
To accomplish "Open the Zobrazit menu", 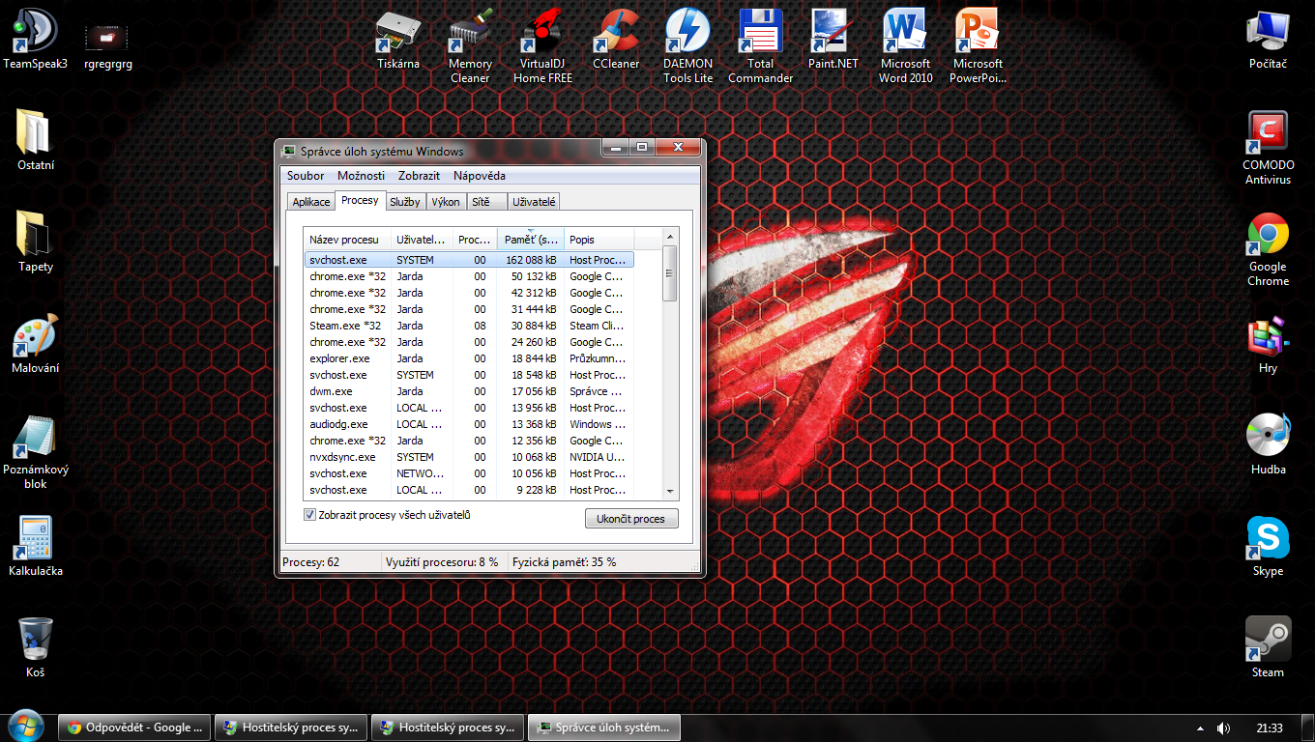I will click(x=419, y=176).
